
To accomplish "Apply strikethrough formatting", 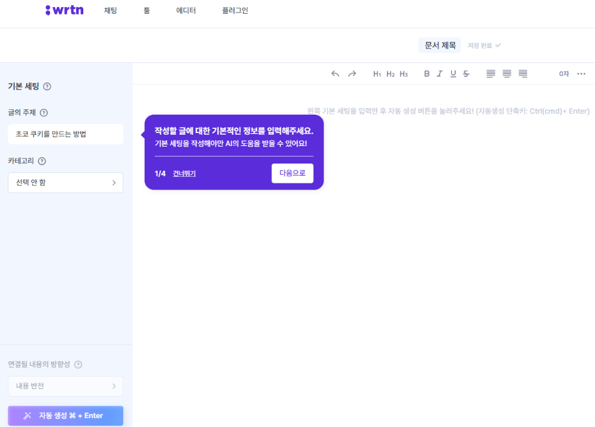I will pyautogui.click(x=466, y=73).
